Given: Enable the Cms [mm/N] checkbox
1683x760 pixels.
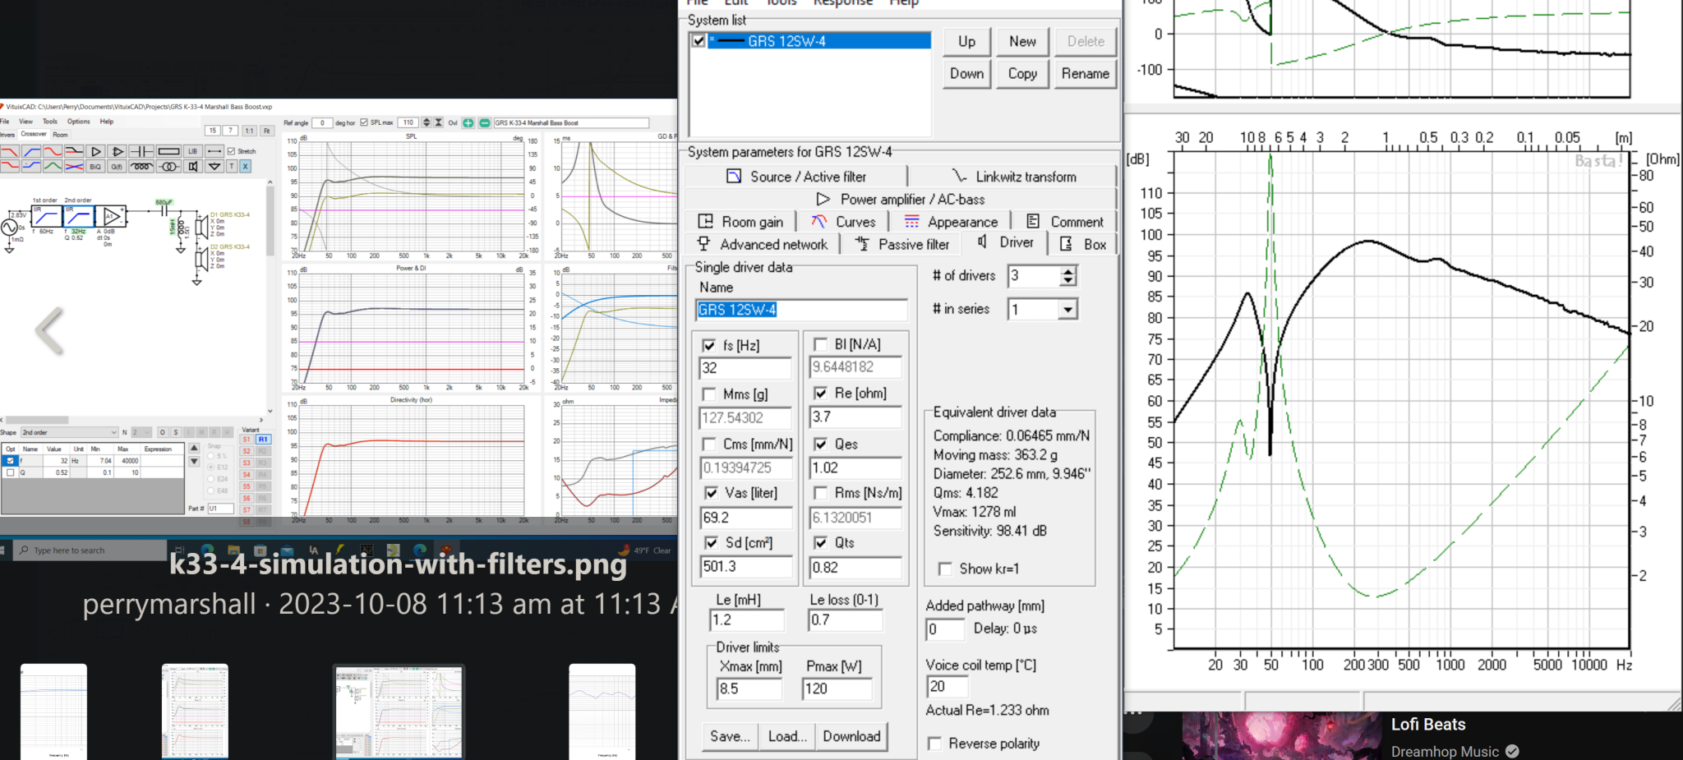Looking at the screenshot, I should click(709, 444).
